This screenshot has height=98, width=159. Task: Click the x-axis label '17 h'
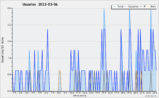click(x=117, y=93)
